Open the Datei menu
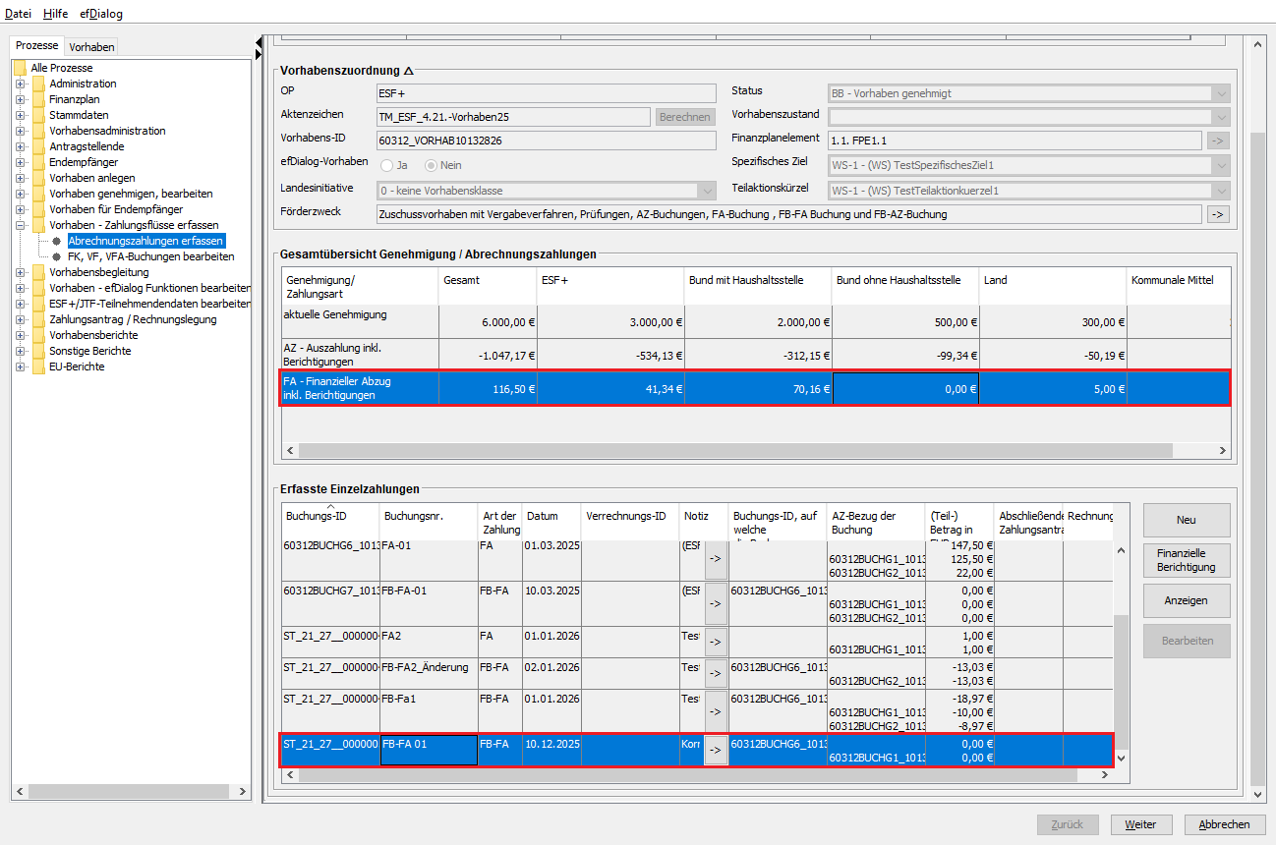1276x845 pixels. (19, 14)
